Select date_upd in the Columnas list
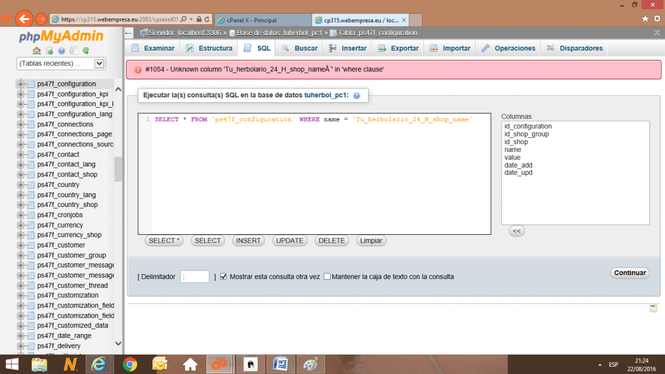Screen dimensions: 665x374 (518, 173)
